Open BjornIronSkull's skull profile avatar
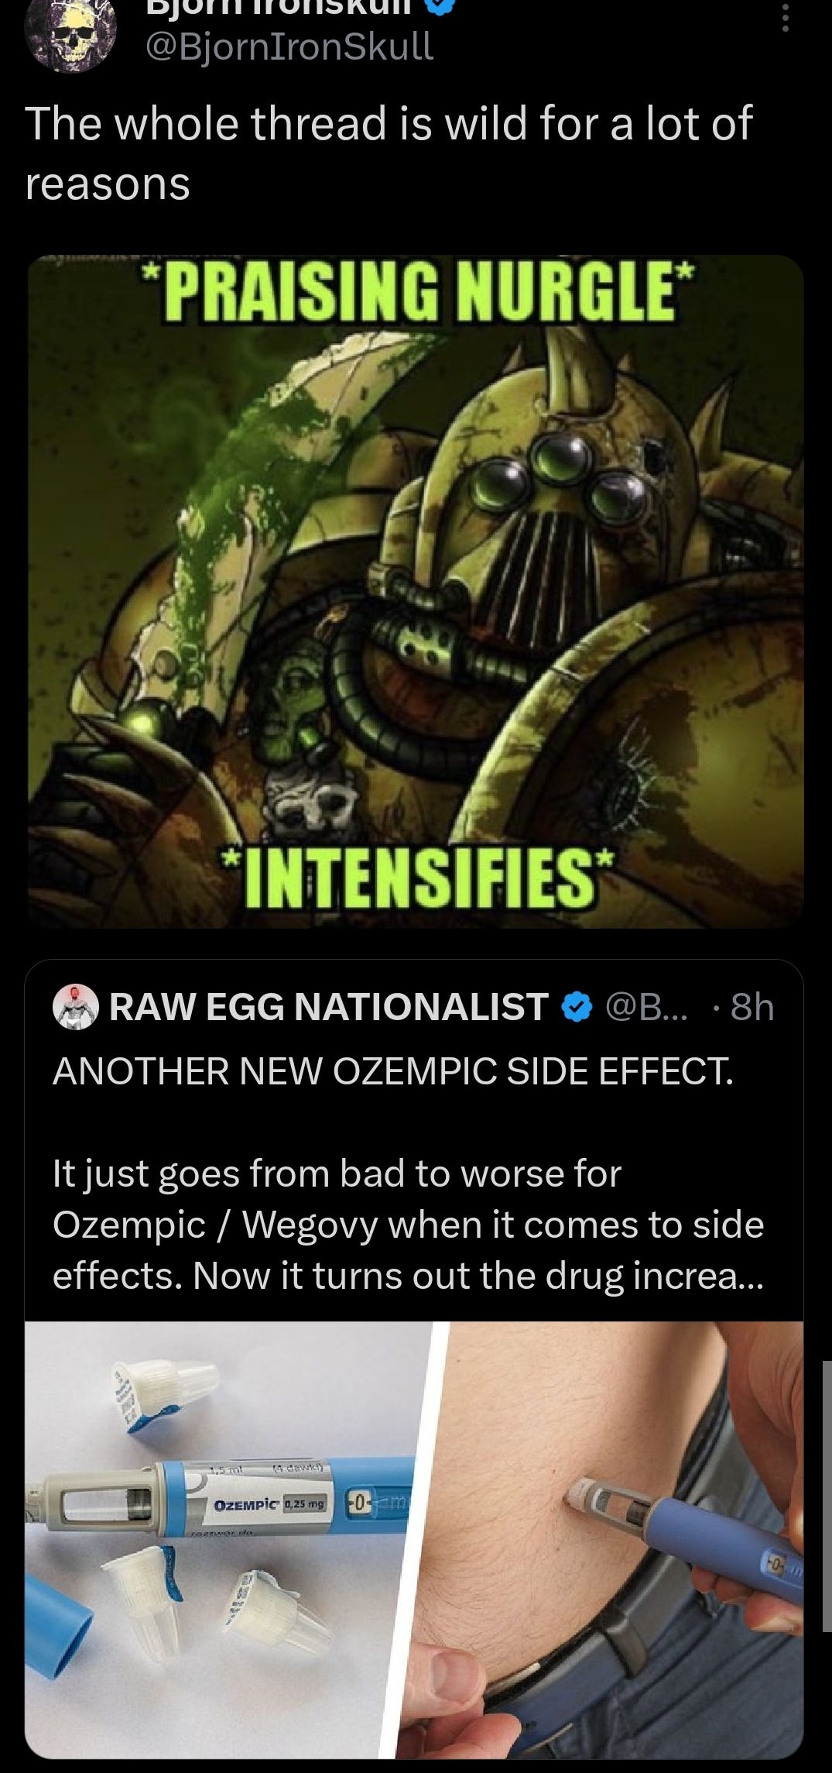832x1773 pixels. 70,35
